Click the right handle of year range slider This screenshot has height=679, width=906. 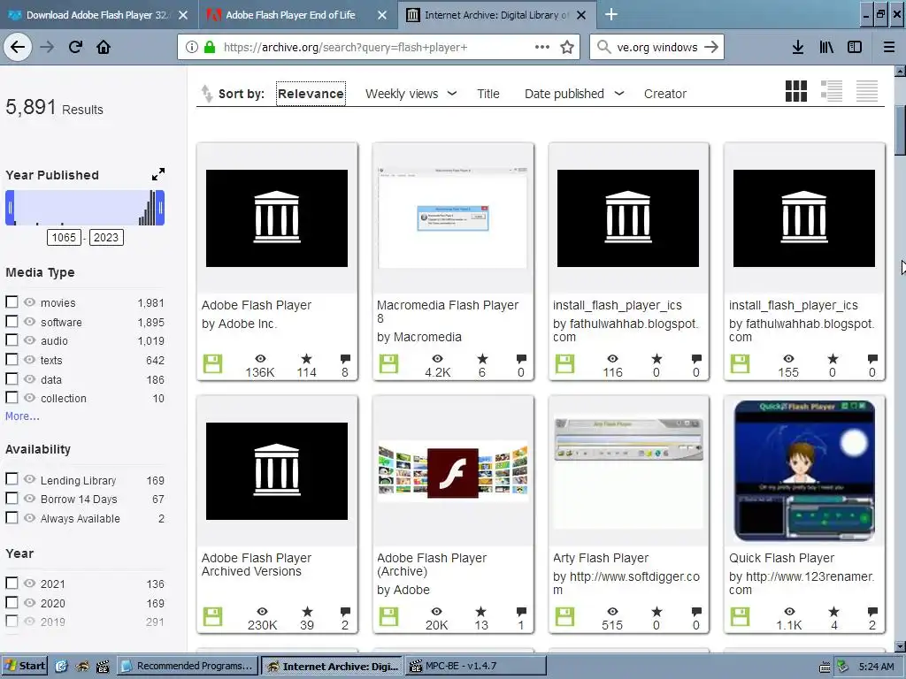pyautogui.click(x=161, y=208)
